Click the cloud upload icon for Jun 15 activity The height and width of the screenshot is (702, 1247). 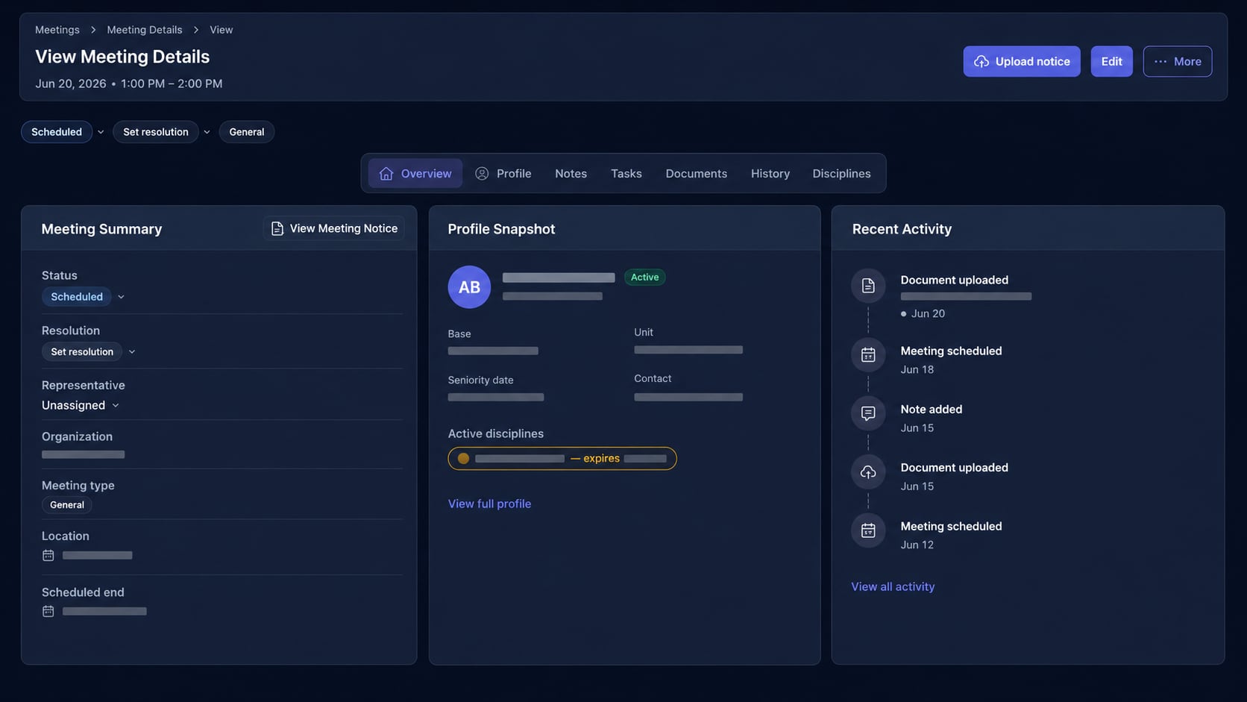868,472
